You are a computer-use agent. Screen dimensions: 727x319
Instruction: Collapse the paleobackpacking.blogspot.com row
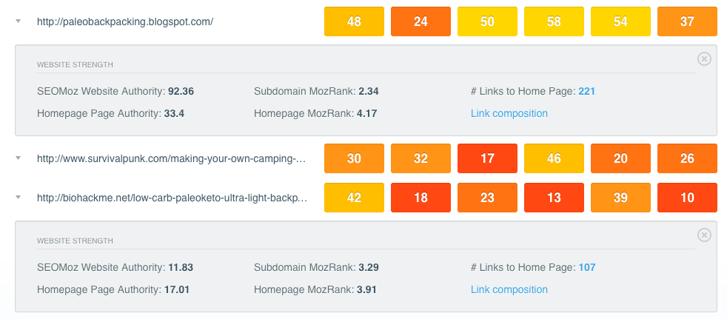tap(18, 21)
